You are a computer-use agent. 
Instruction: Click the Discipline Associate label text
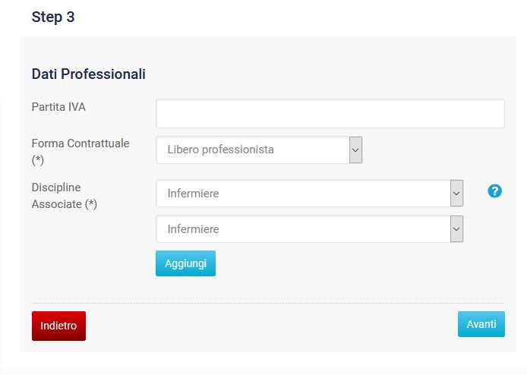(56, 187)
